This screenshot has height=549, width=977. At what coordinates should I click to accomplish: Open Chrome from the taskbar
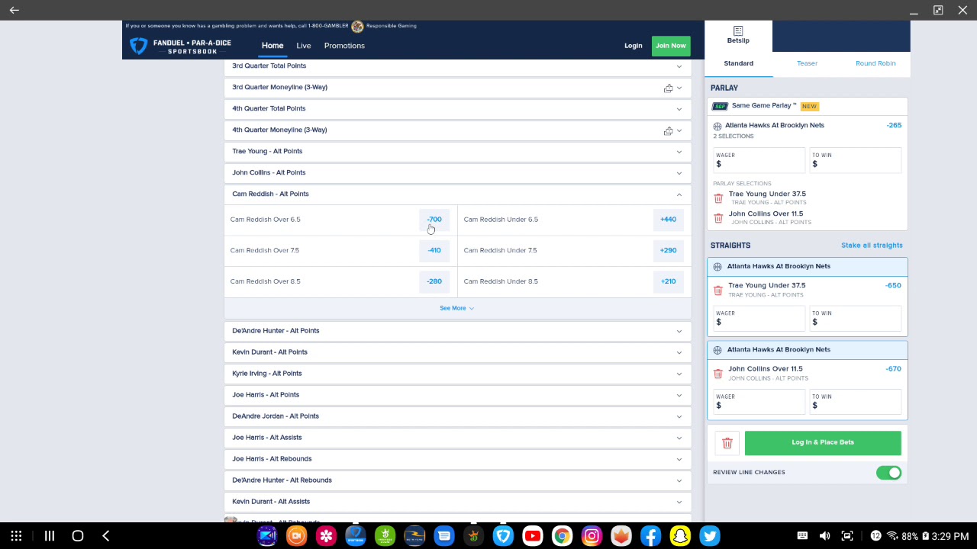(562, 536)
